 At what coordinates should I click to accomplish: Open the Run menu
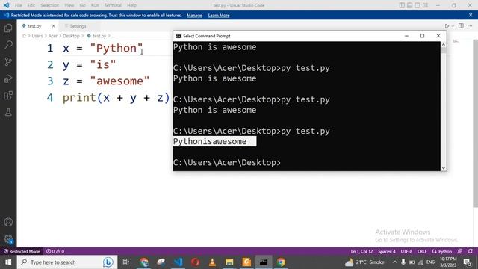click(95, 5)
